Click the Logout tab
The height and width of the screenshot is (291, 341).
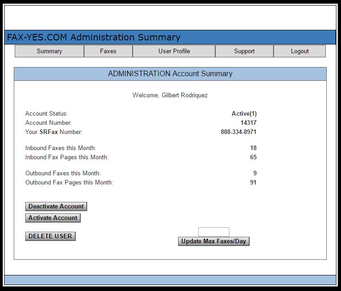300,51
